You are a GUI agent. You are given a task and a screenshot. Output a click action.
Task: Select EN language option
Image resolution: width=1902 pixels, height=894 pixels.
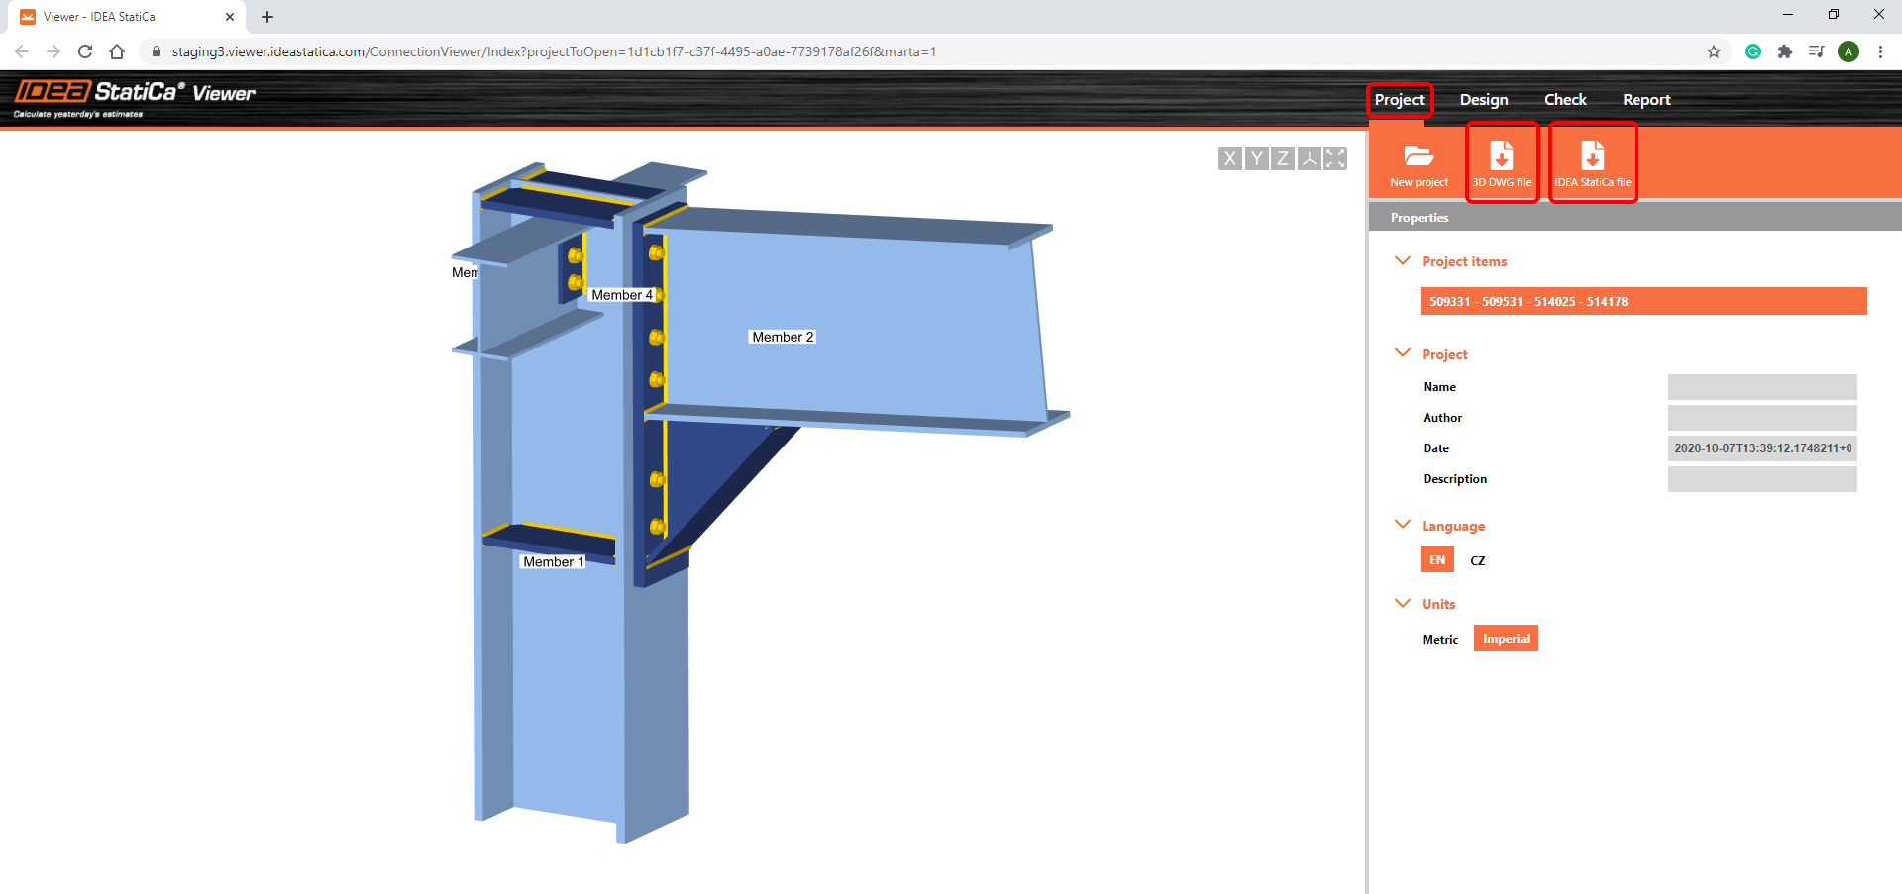(x=1436, y=560)
